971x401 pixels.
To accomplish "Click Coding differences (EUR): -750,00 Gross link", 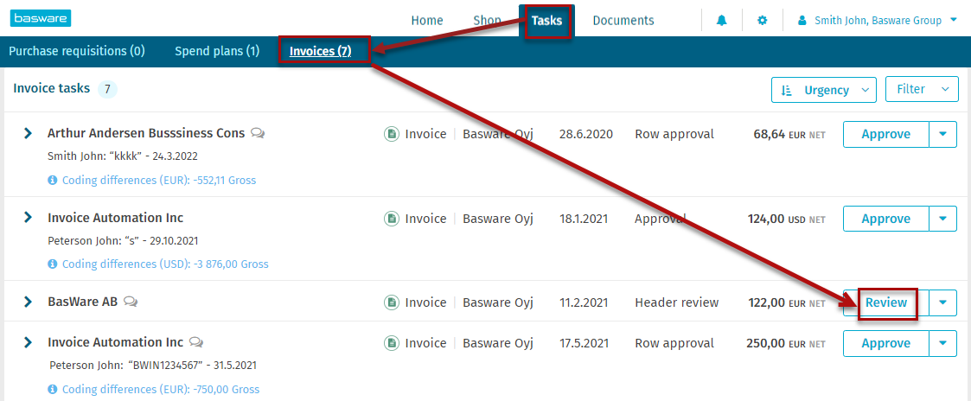I will [x=161, y=389].
